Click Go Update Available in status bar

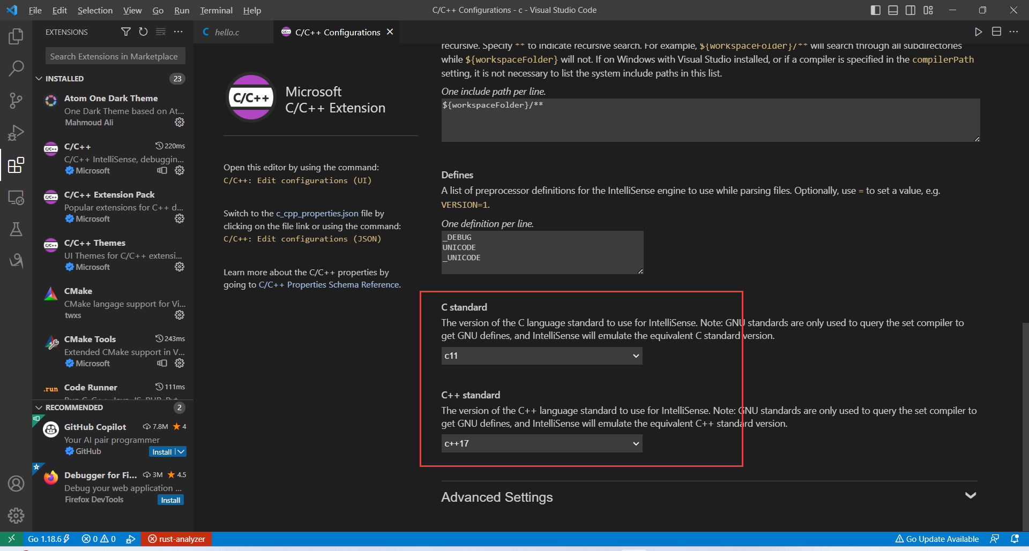pos(937,539)
